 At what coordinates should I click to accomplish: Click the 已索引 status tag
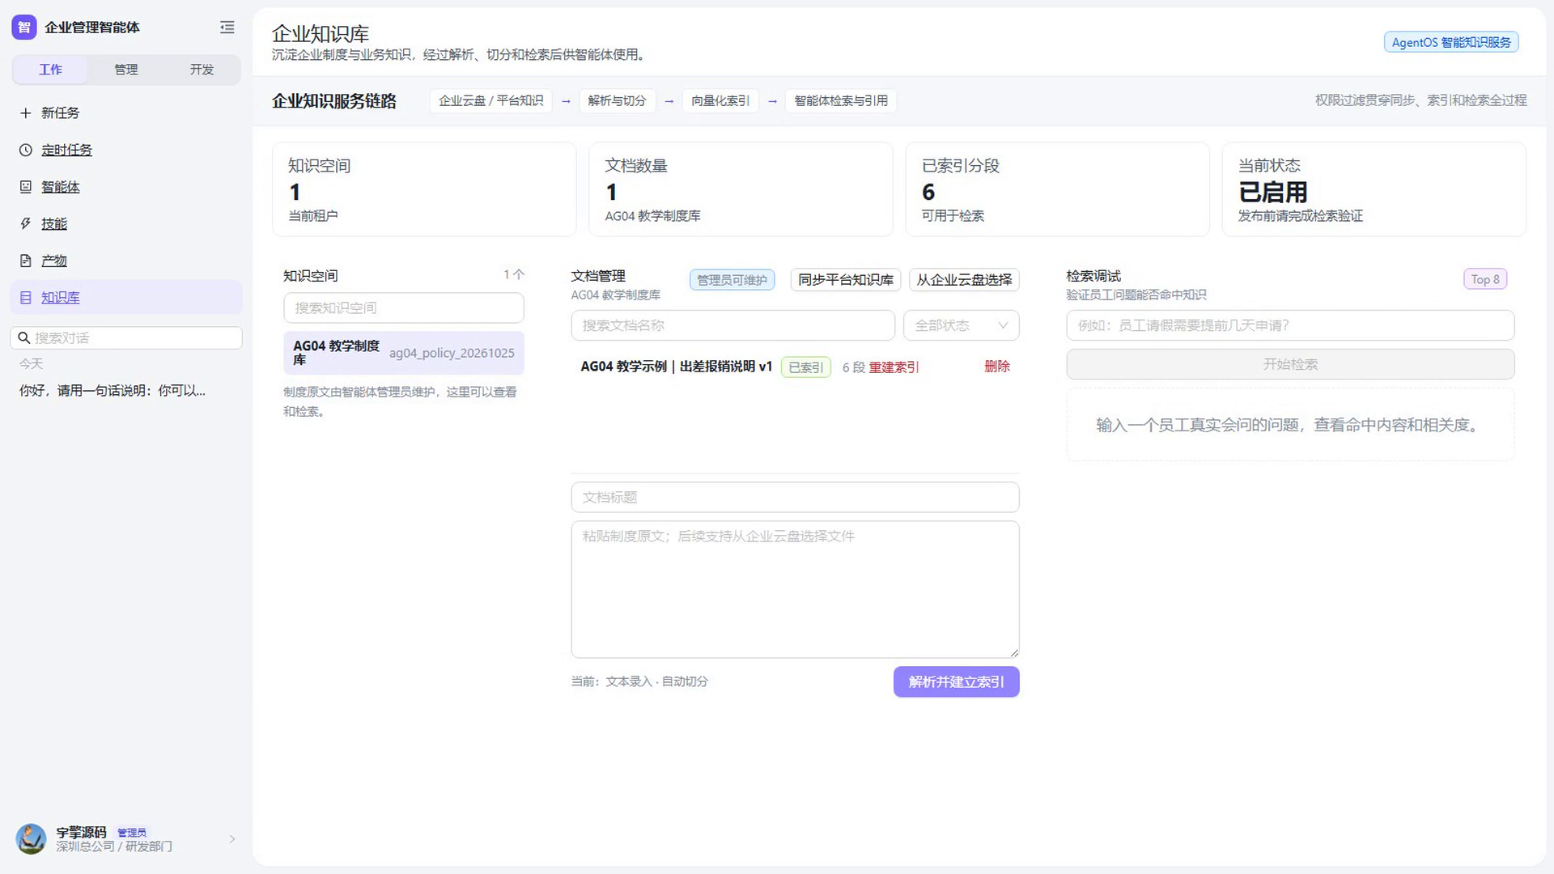[x=805, y=367]
